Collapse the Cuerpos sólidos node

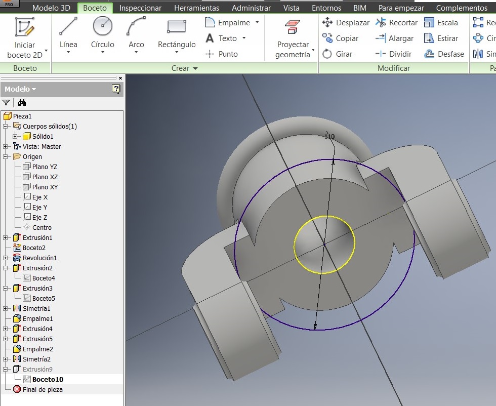[5, 126]
